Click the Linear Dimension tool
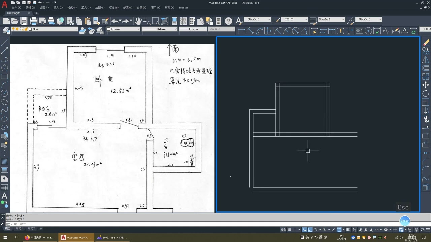This screenshot has height=242, width=431. 241,31
